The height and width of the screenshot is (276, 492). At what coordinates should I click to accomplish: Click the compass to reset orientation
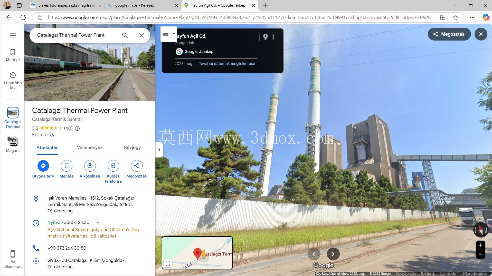(481, 230)
